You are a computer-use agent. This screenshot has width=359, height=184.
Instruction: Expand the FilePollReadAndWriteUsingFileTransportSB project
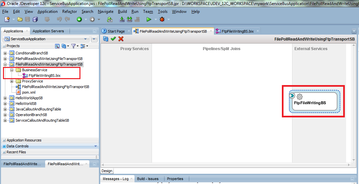[x=5, y=59]
